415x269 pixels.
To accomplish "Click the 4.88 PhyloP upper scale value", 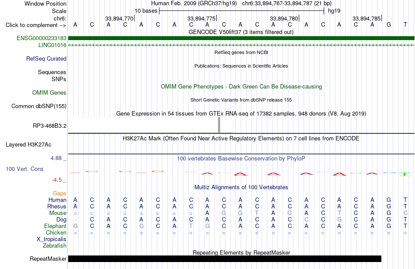I will (x=56, y=158).
